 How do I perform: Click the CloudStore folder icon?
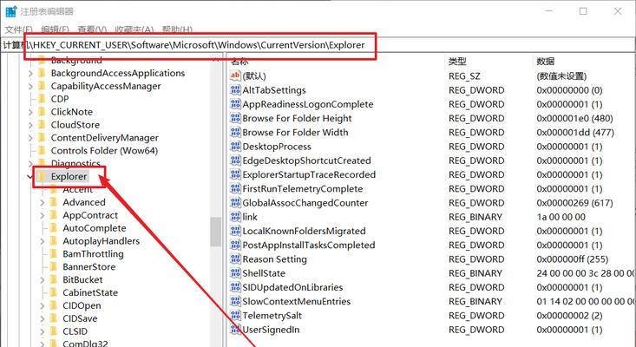tap(42, 125)
